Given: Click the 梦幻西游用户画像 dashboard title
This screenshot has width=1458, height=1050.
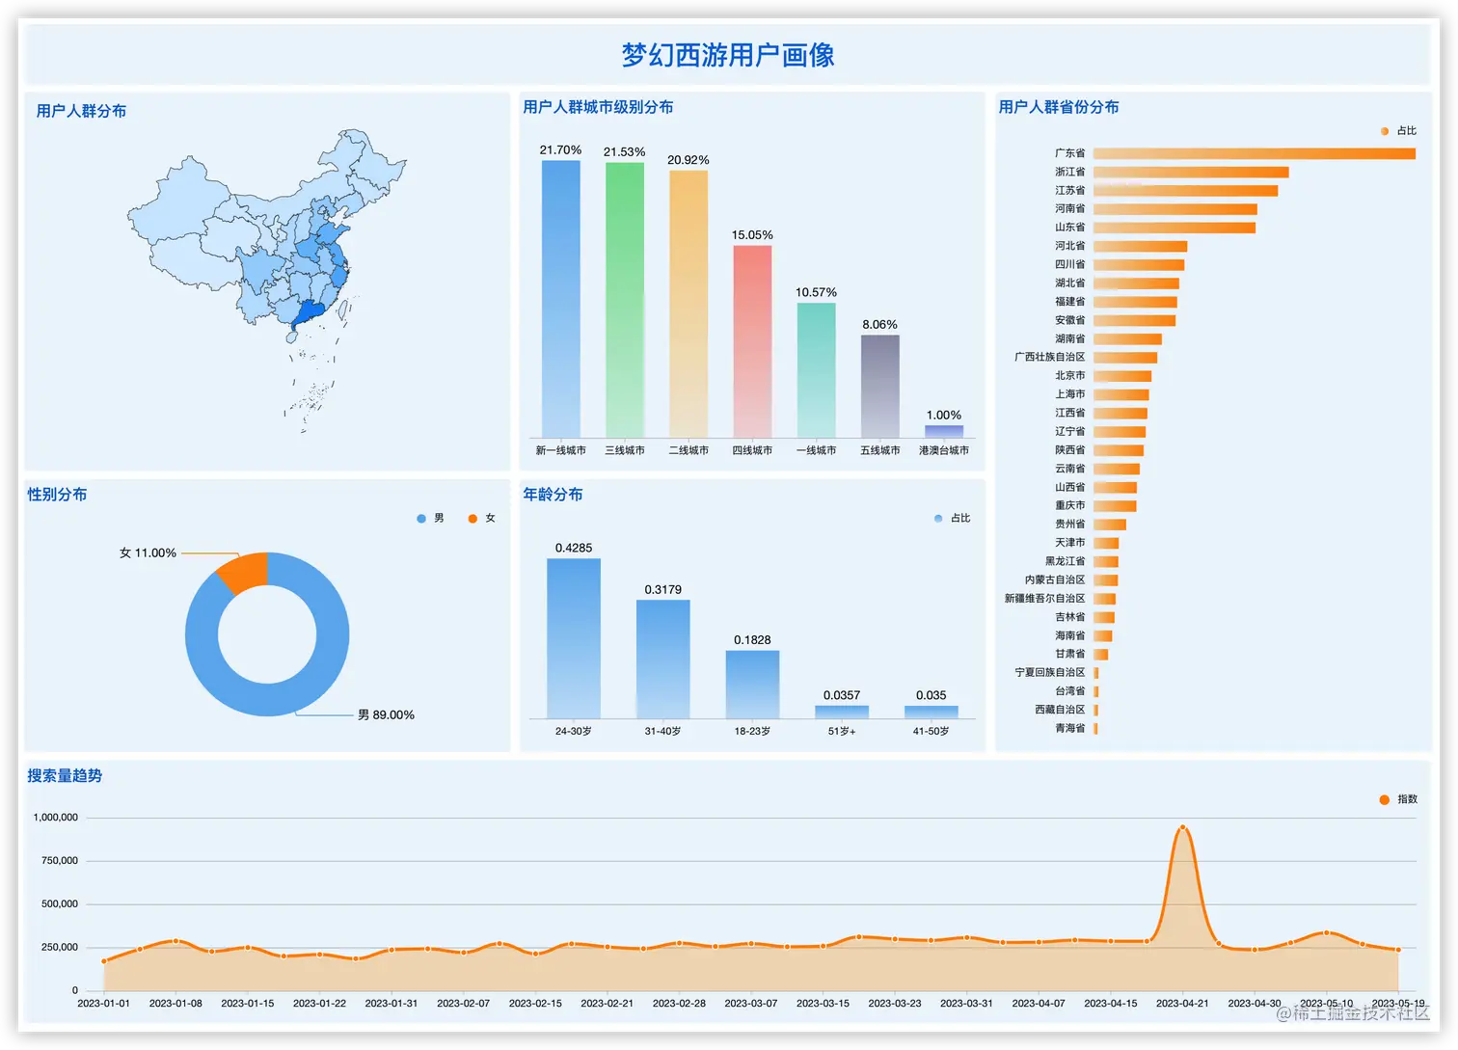Looking at the screenshot, I should click(728, 55).
